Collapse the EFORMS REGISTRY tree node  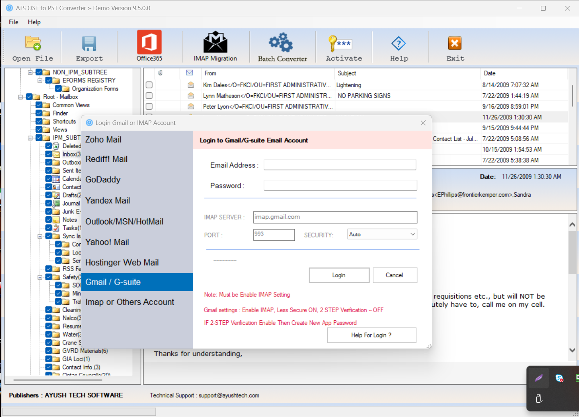pos(40,80)
